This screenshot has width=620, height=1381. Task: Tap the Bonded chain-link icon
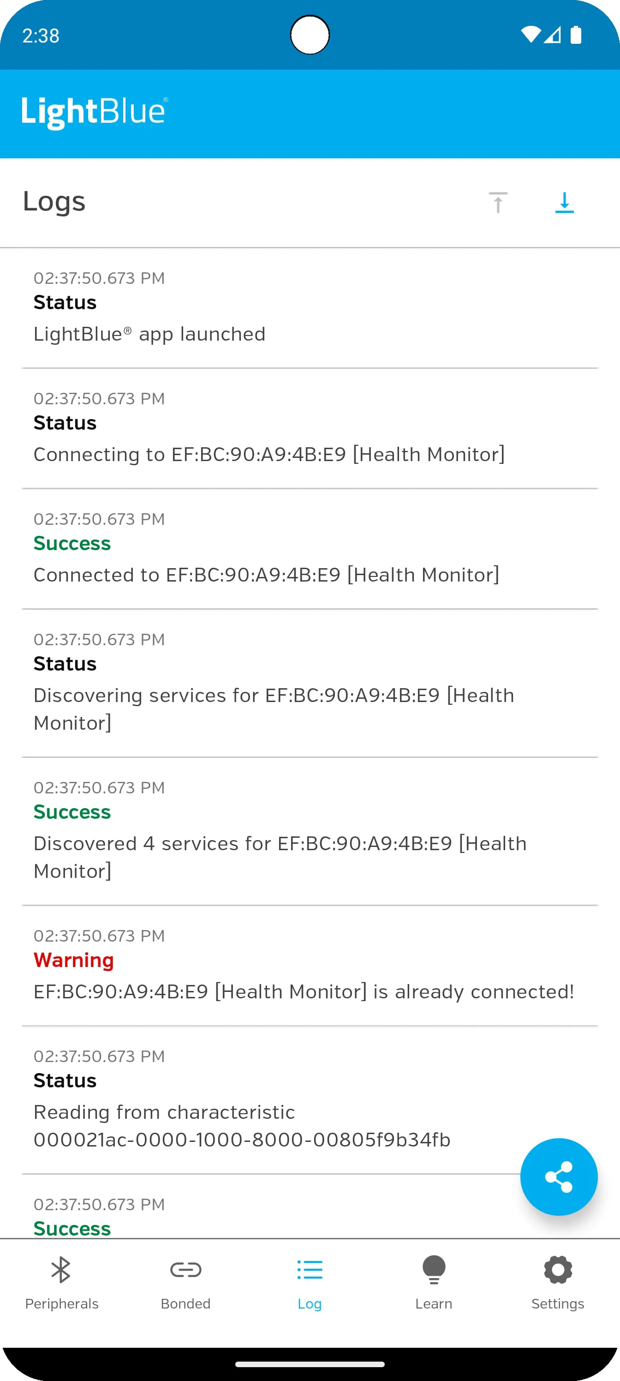tap(185, 1269)
